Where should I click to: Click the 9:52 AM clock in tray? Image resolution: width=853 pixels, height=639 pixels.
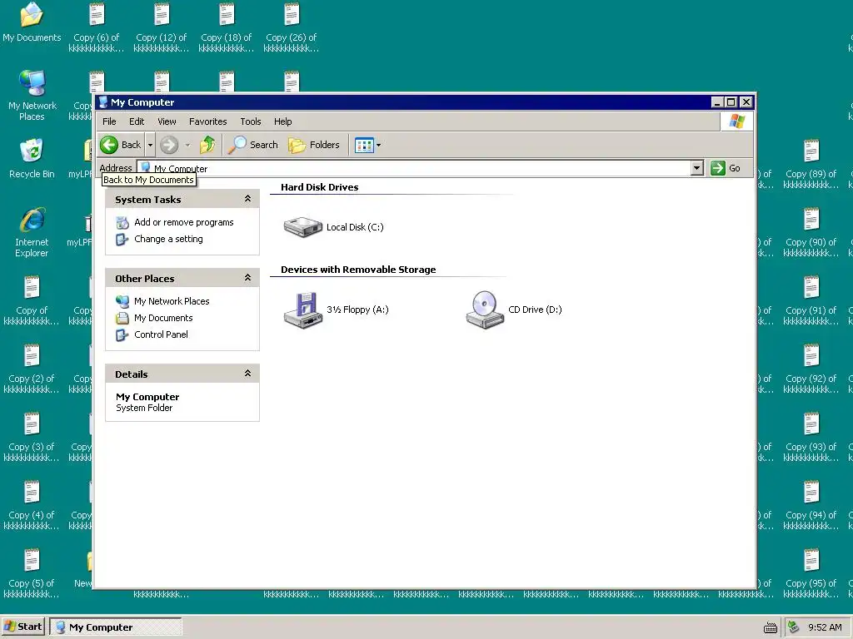tap(825, 627)
